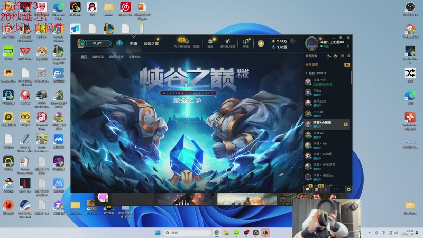
Task: Select the highlighted friend 抖音Kah
Action: (327, 124)
